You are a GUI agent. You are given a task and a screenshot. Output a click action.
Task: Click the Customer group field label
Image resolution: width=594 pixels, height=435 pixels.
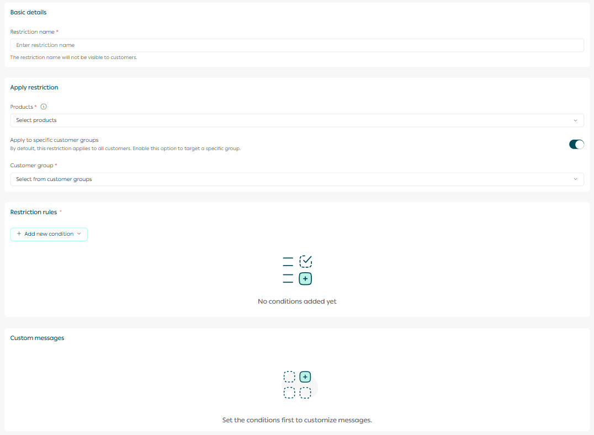pyautogui.click(x=31, y=166)
